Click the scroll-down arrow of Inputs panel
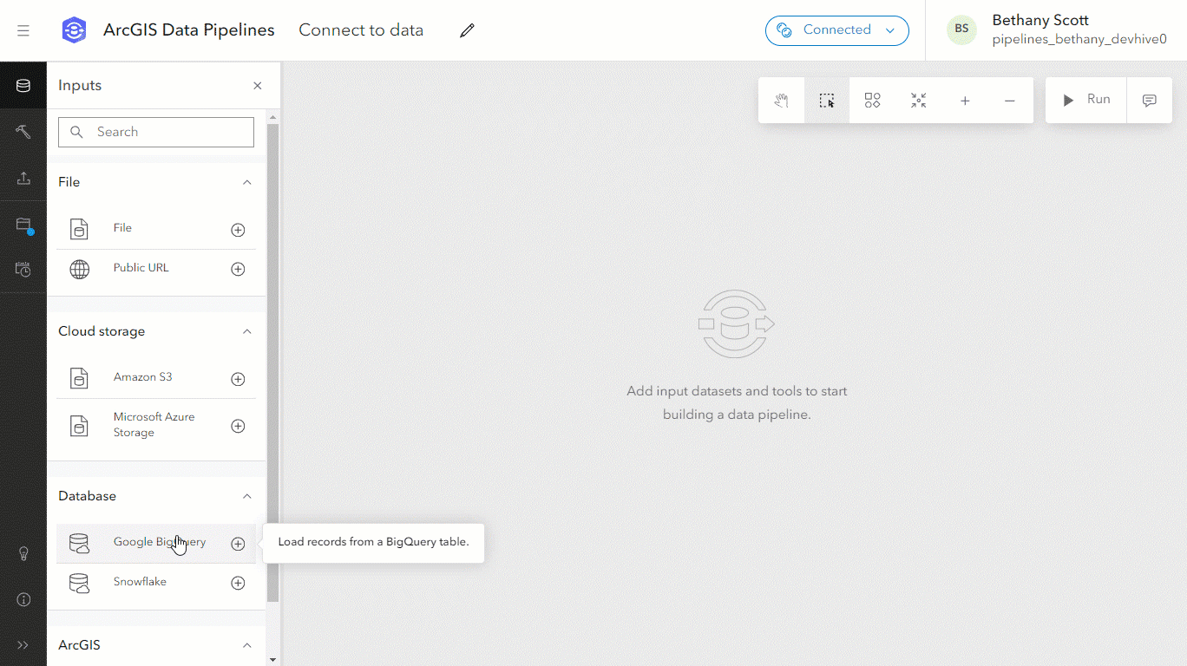The width and height of the screenshot is (1187, 666). tap(273, 659)
